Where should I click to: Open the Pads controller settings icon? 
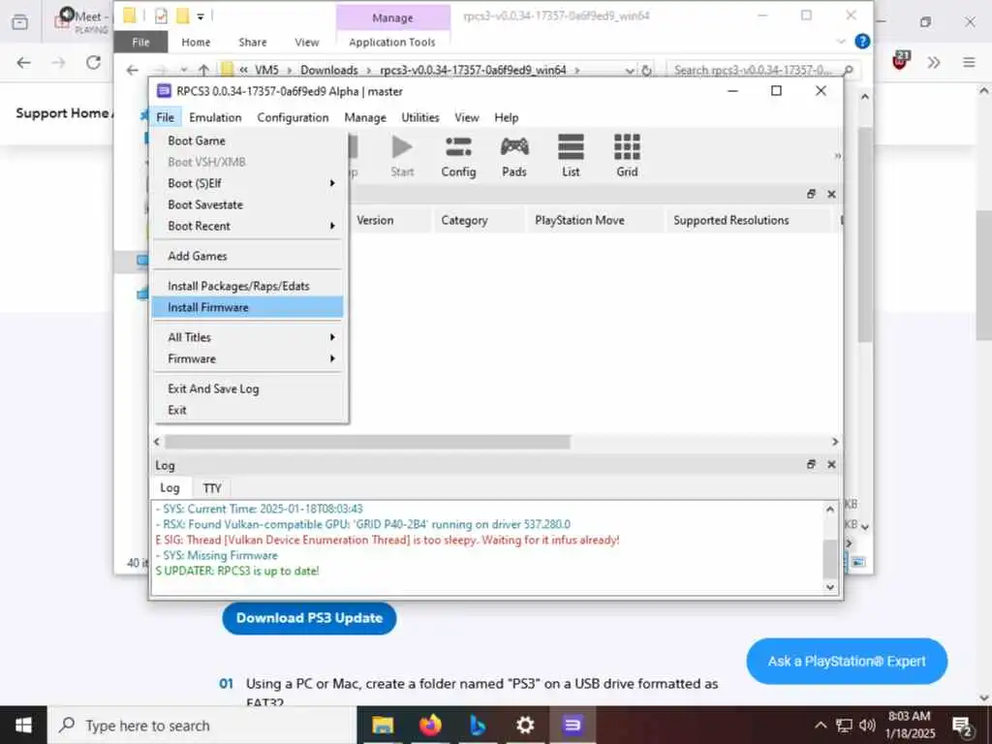514,156
